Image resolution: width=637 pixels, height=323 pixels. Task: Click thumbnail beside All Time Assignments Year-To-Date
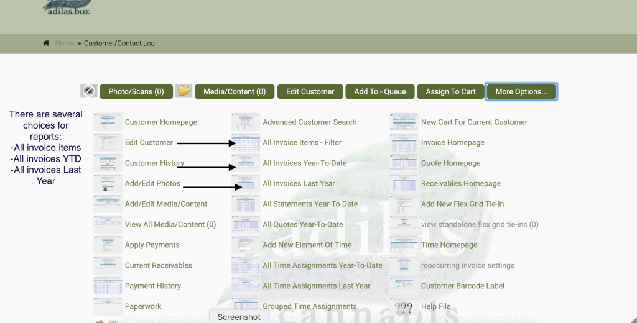tap(245, 265)
